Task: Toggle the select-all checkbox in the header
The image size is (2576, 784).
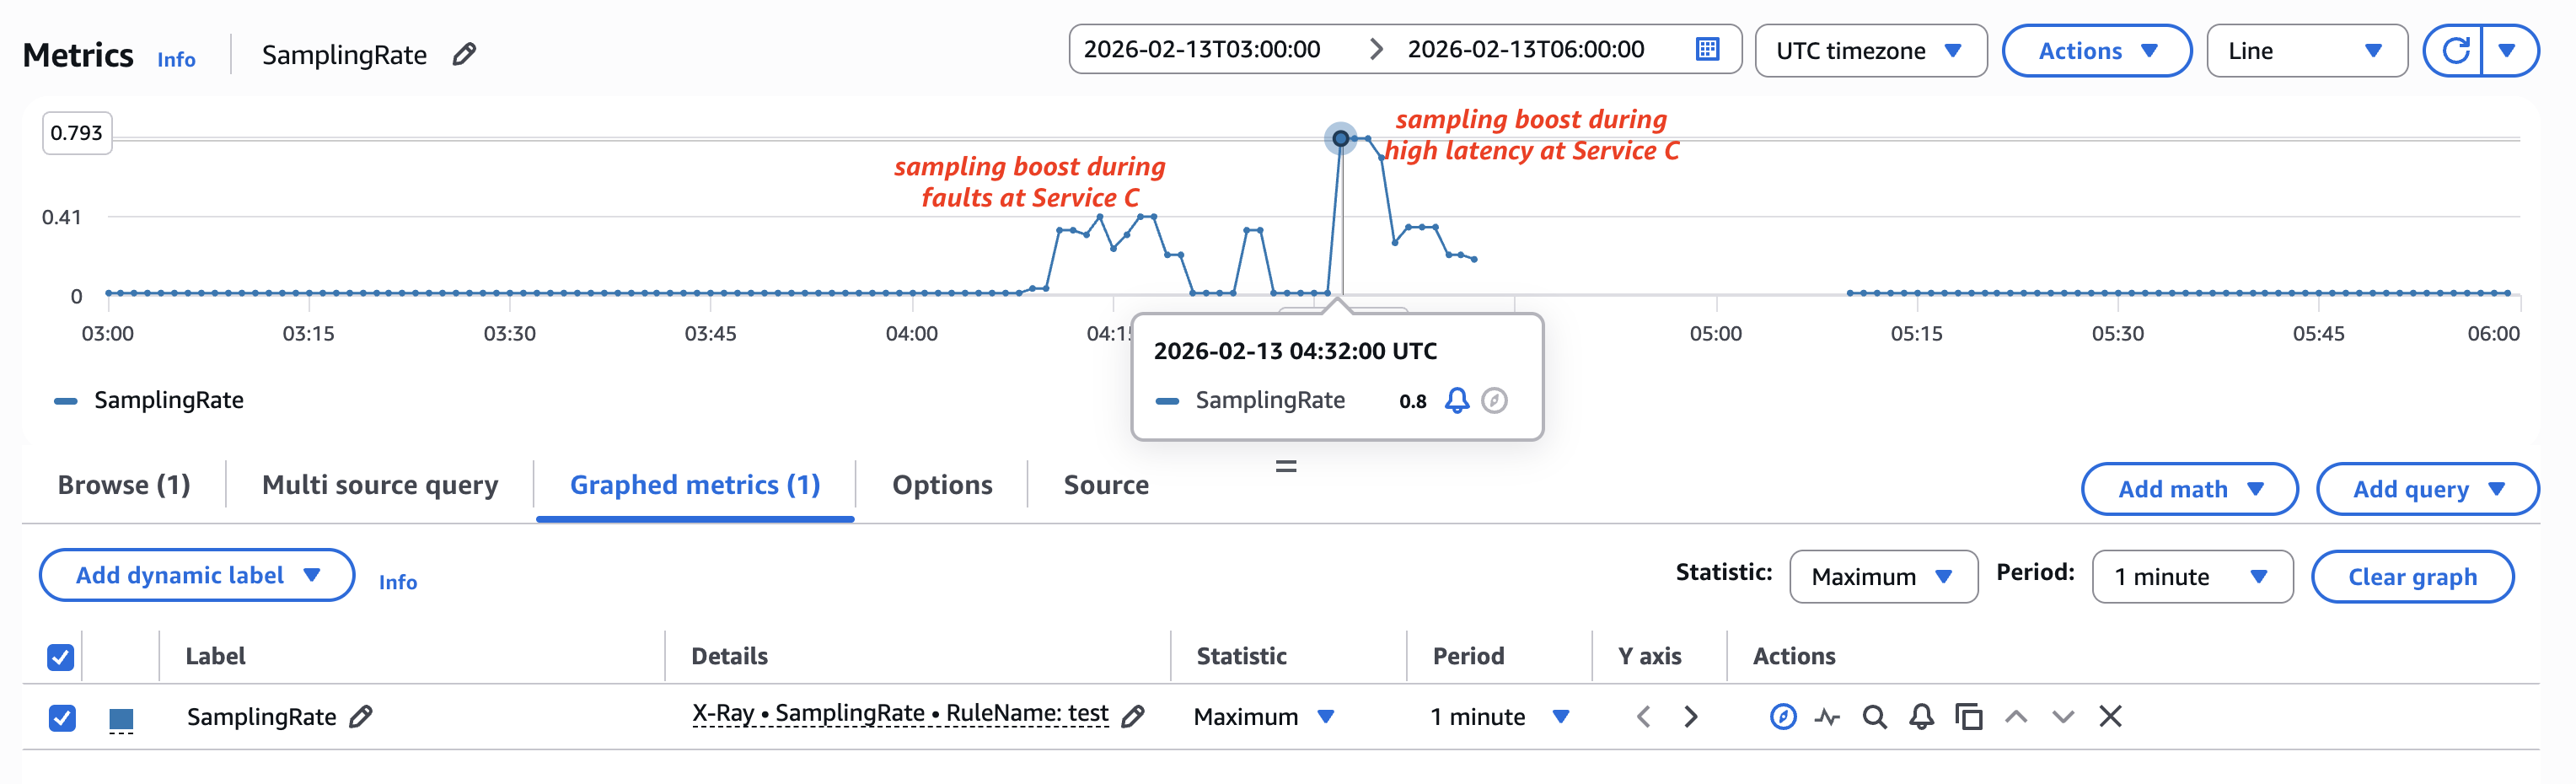Action: click(x=61, y=656)
